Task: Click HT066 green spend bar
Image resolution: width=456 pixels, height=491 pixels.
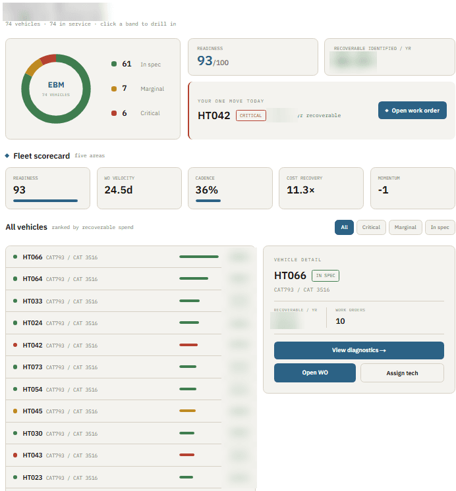Action: tap(199, 257)
